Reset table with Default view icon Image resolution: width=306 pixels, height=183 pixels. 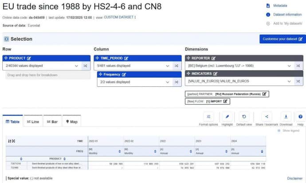pyautogui.click(x=243, y=117)
